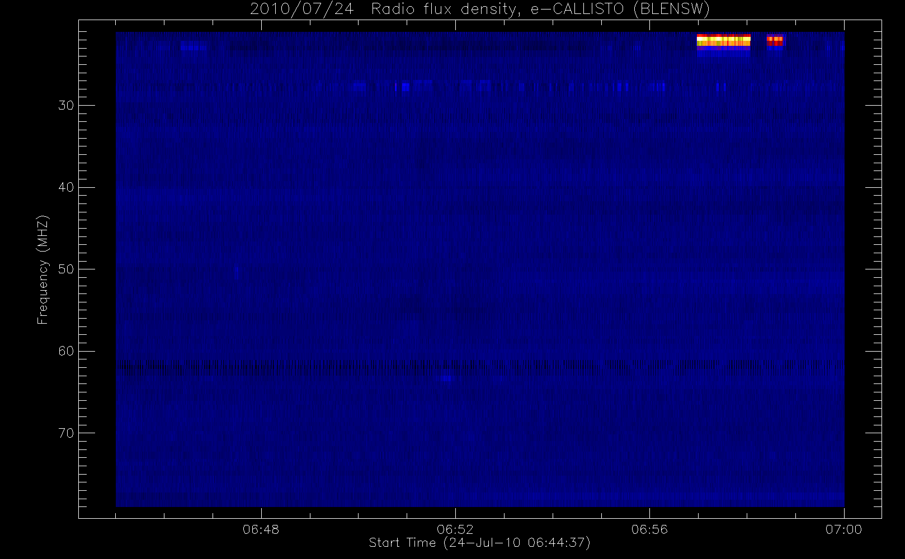Image resolution: width=905 pixels, height=559 pixels.
Task: Click the 70 MHz frequency tick label
Action: tap(66, 433)
